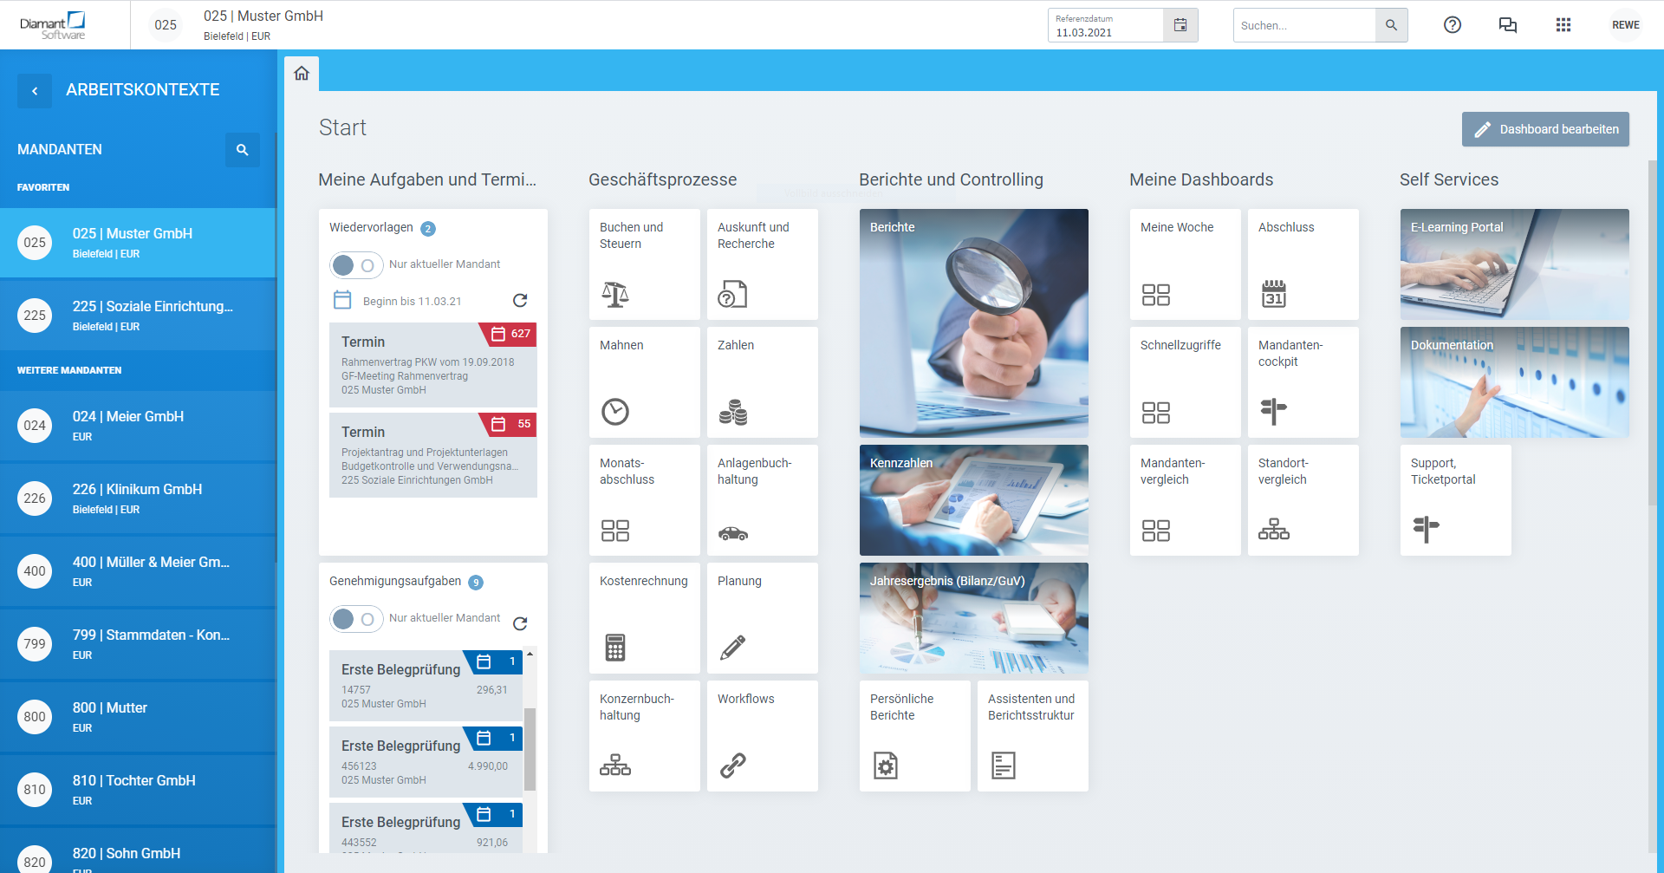Click the Genehmigungsaufgaben list scrollbar
The height and width of the screenshot is (873, 1664).
(530, 749)
